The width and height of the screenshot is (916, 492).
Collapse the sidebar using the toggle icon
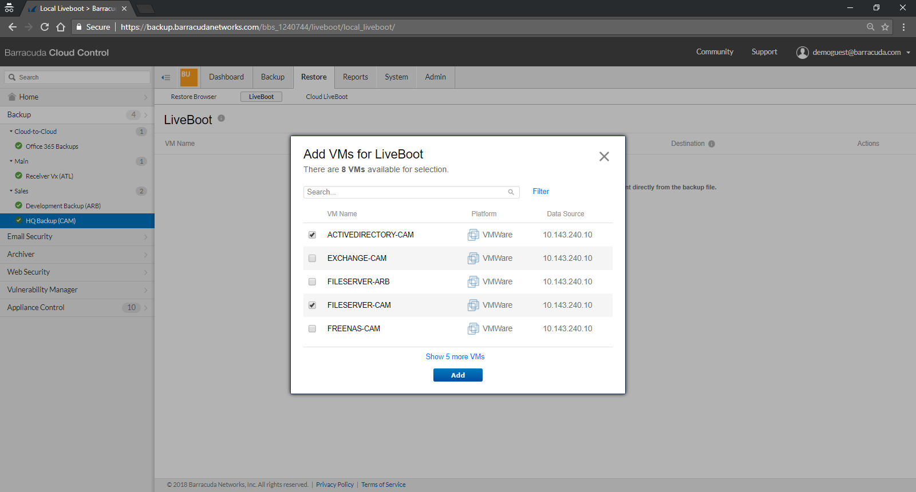coord(166,77)
